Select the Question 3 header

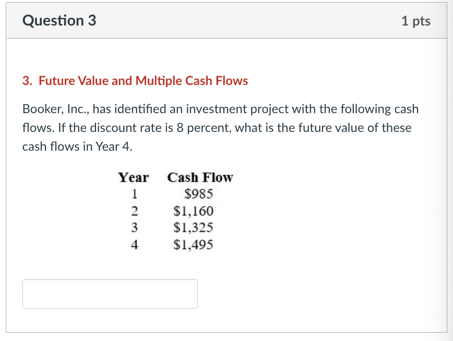[58, 21]
